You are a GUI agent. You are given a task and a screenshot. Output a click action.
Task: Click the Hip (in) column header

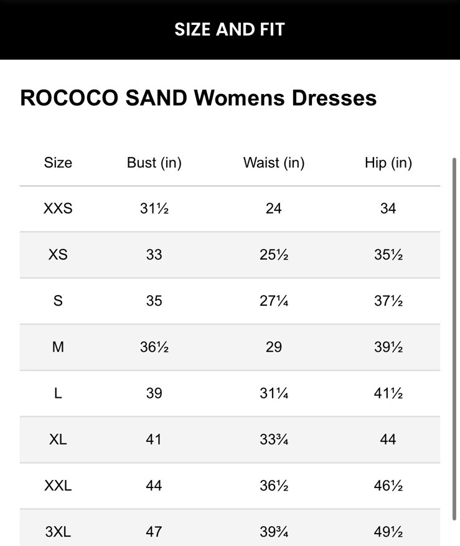pos(388,163)
